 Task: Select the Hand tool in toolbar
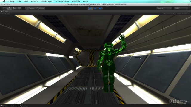pyautogui.click(x=4, y=8)
